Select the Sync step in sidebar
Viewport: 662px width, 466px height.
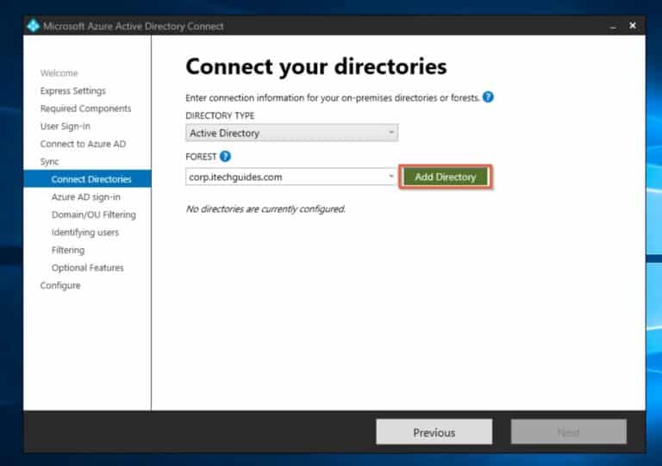49,162
